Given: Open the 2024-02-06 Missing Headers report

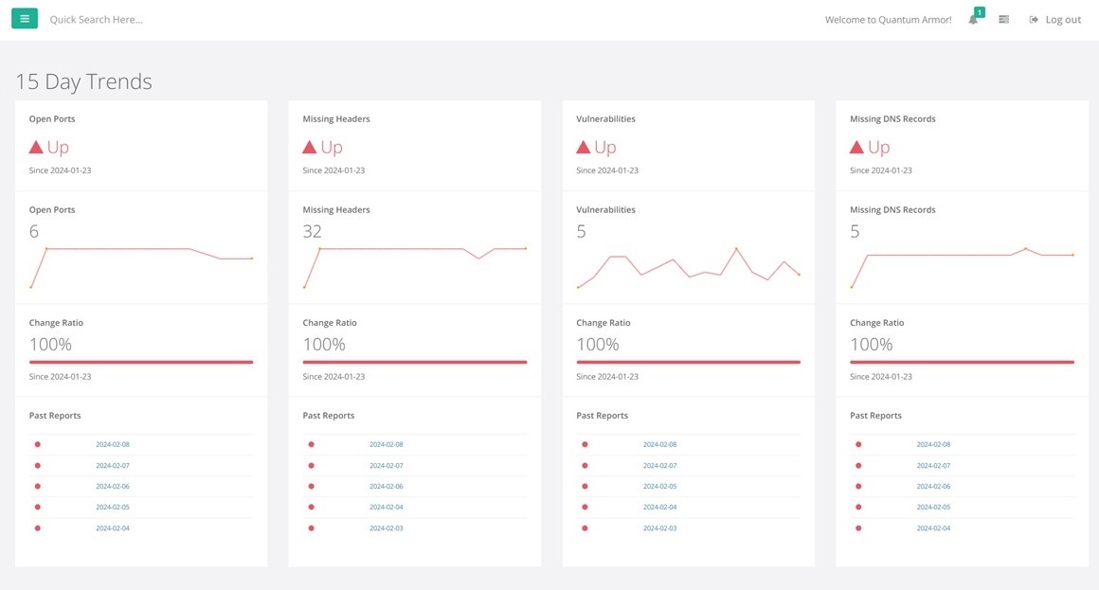Looking at the screenshot, I should tap(387, 486).
